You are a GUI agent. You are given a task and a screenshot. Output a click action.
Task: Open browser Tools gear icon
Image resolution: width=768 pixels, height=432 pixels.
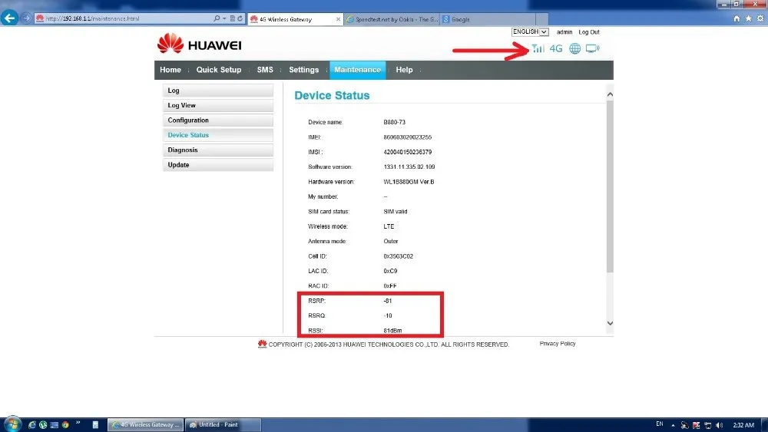760,18
